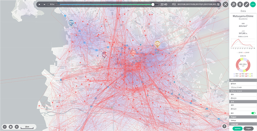Click the timeline slider handle

pos(153,5)
